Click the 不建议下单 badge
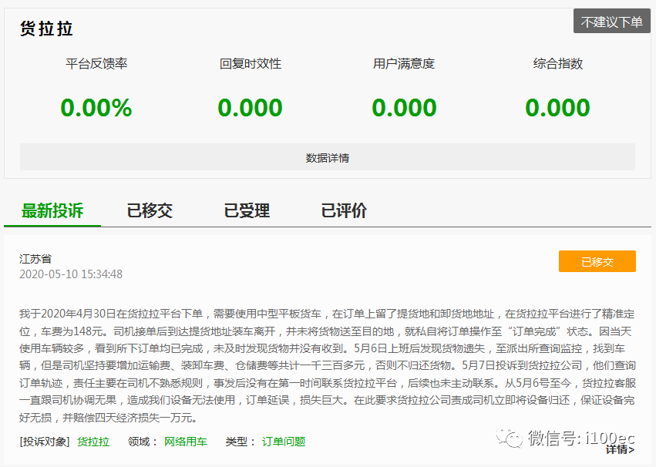The width and height of the screenshot is (656, 467). [611, 22]
